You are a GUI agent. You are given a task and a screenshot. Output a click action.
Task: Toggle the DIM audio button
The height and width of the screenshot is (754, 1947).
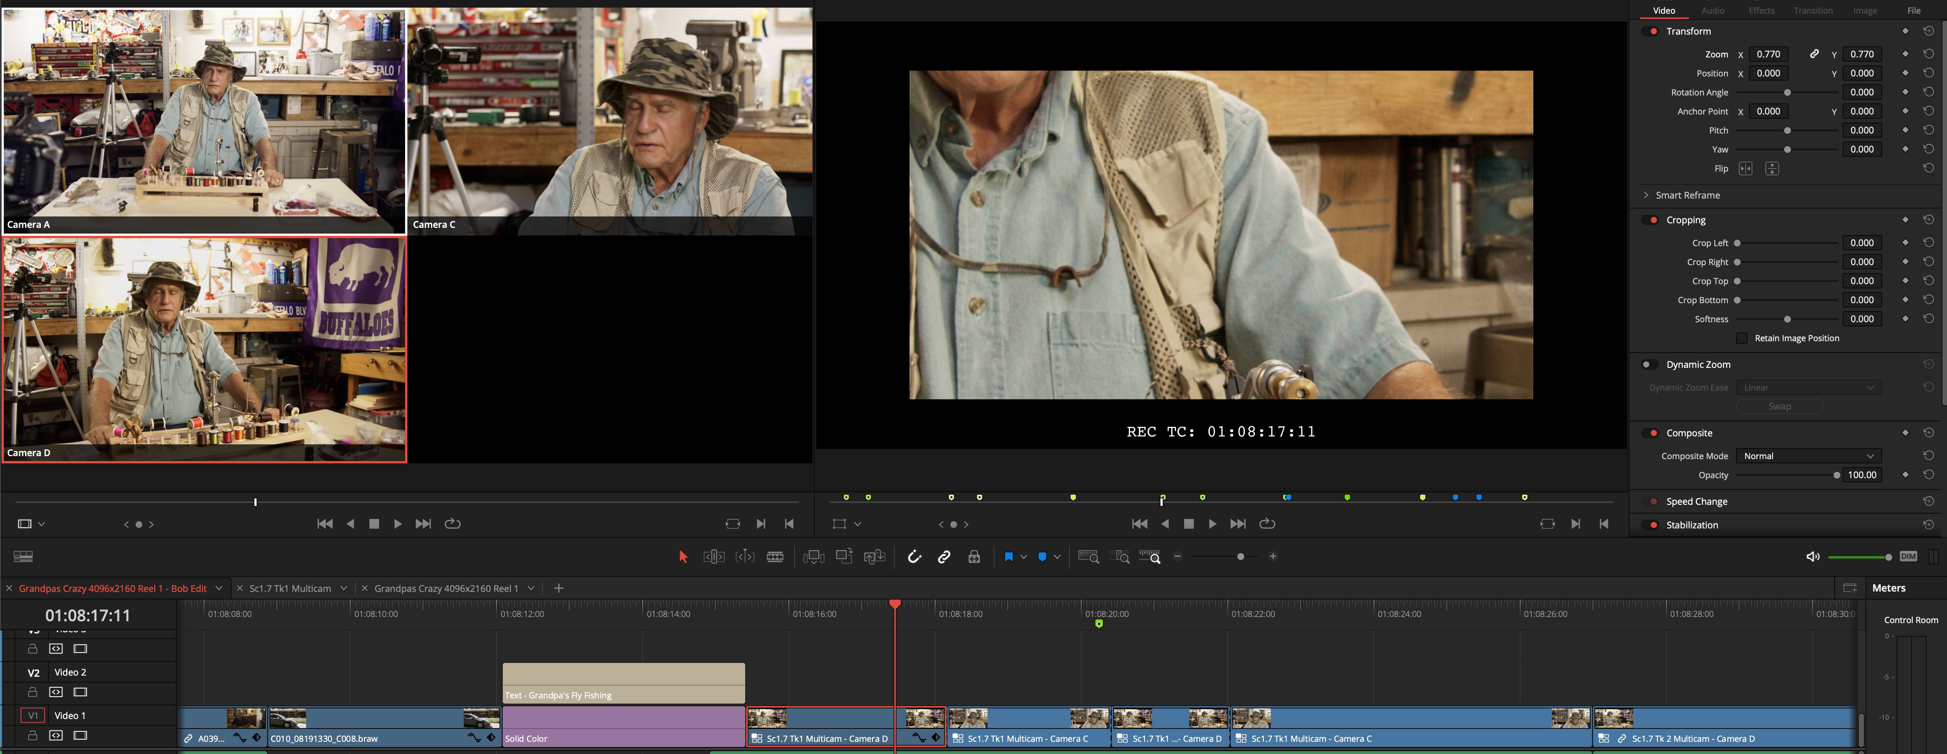coord(1908,557)
